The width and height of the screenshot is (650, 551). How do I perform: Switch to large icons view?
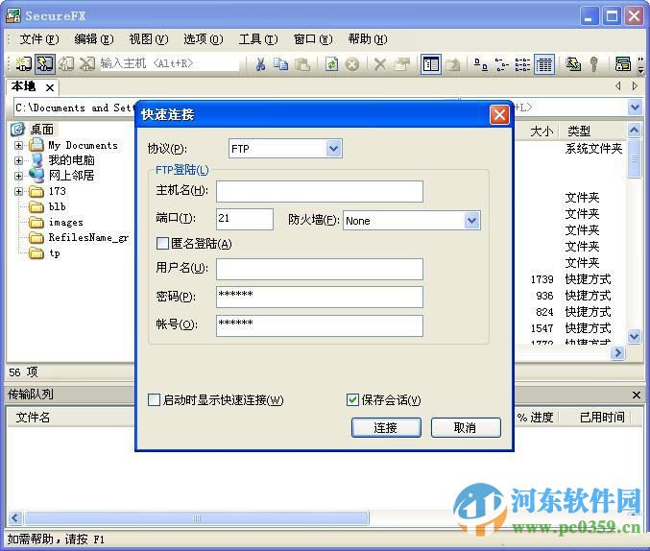[480, 64]
